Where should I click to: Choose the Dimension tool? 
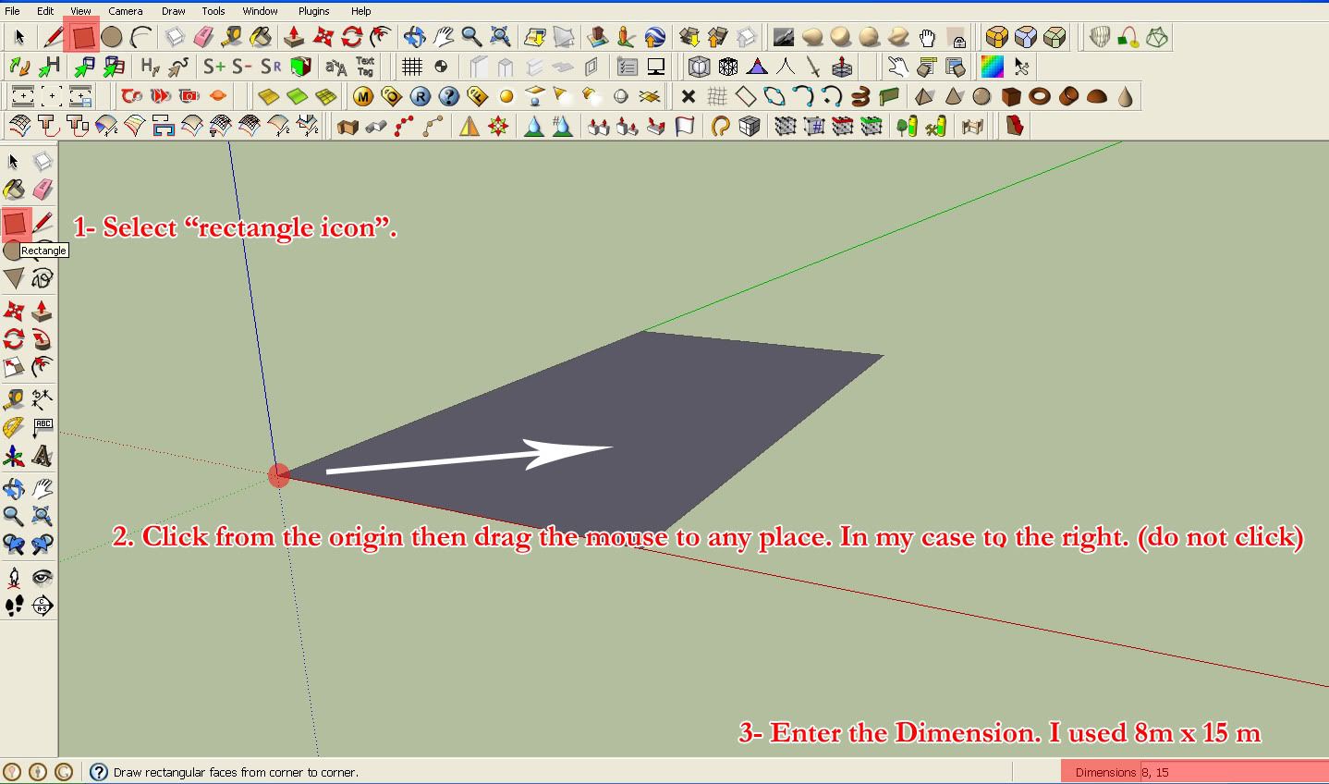pyautogui.click(x=42, y=399)
